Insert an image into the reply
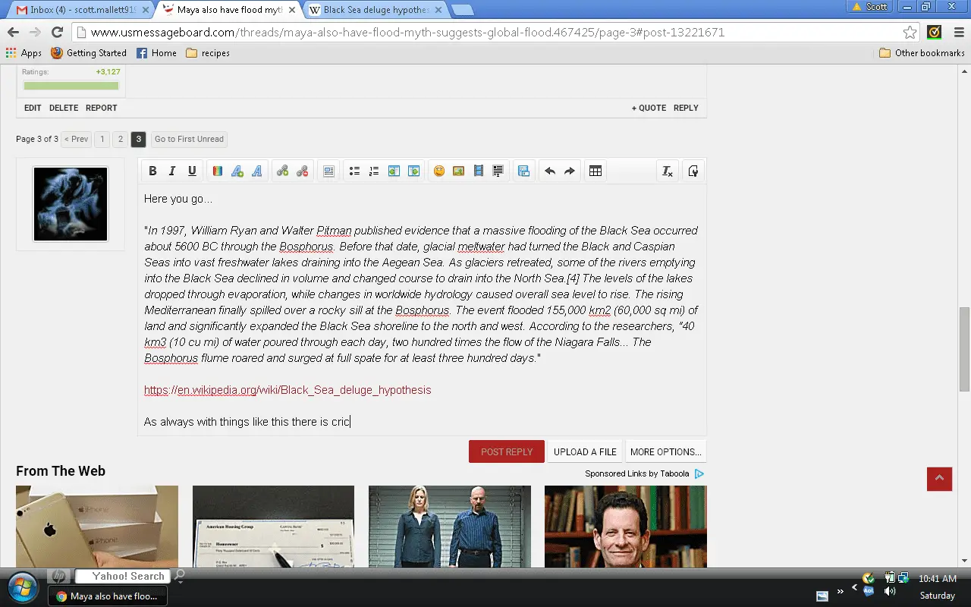The image size is (971, 607). pos(459,171)
